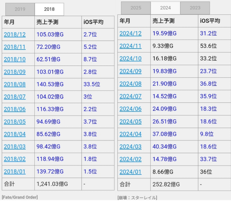Switch to the 2019 tab
This screenshot has height=201, width=231.
pyautogui.click(x=20, y=9)
